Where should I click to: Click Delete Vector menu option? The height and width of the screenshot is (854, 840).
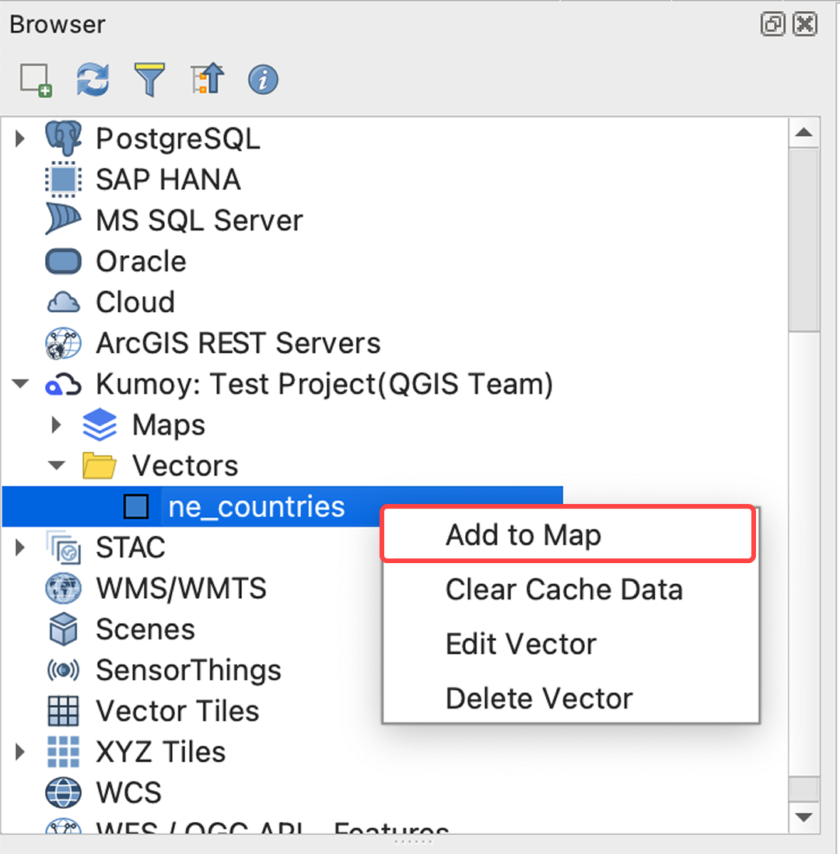[539, 698]
